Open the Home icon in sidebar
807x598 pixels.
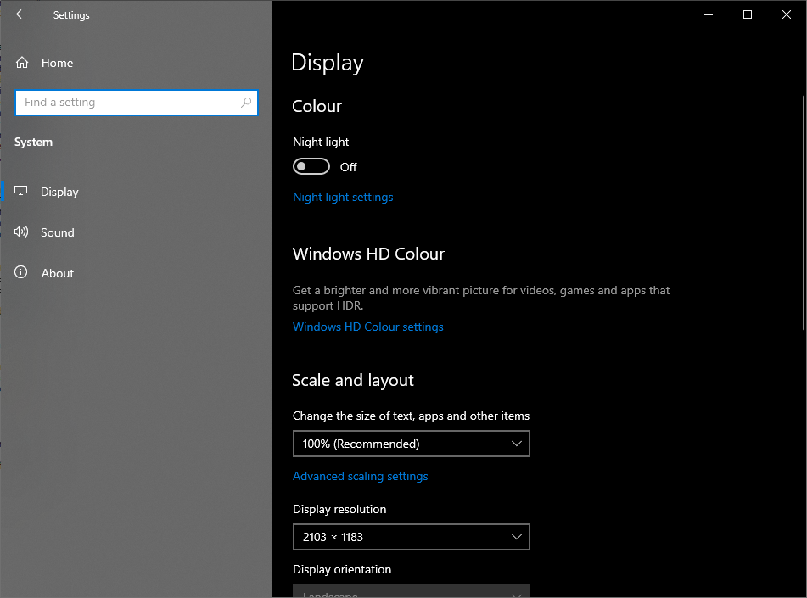[x=21, y=63]
